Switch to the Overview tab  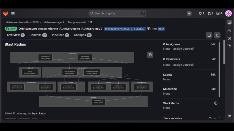click(16, 35)
